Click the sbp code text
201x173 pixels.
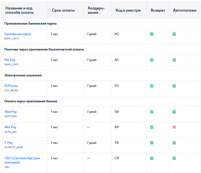(x=7, y=167)
